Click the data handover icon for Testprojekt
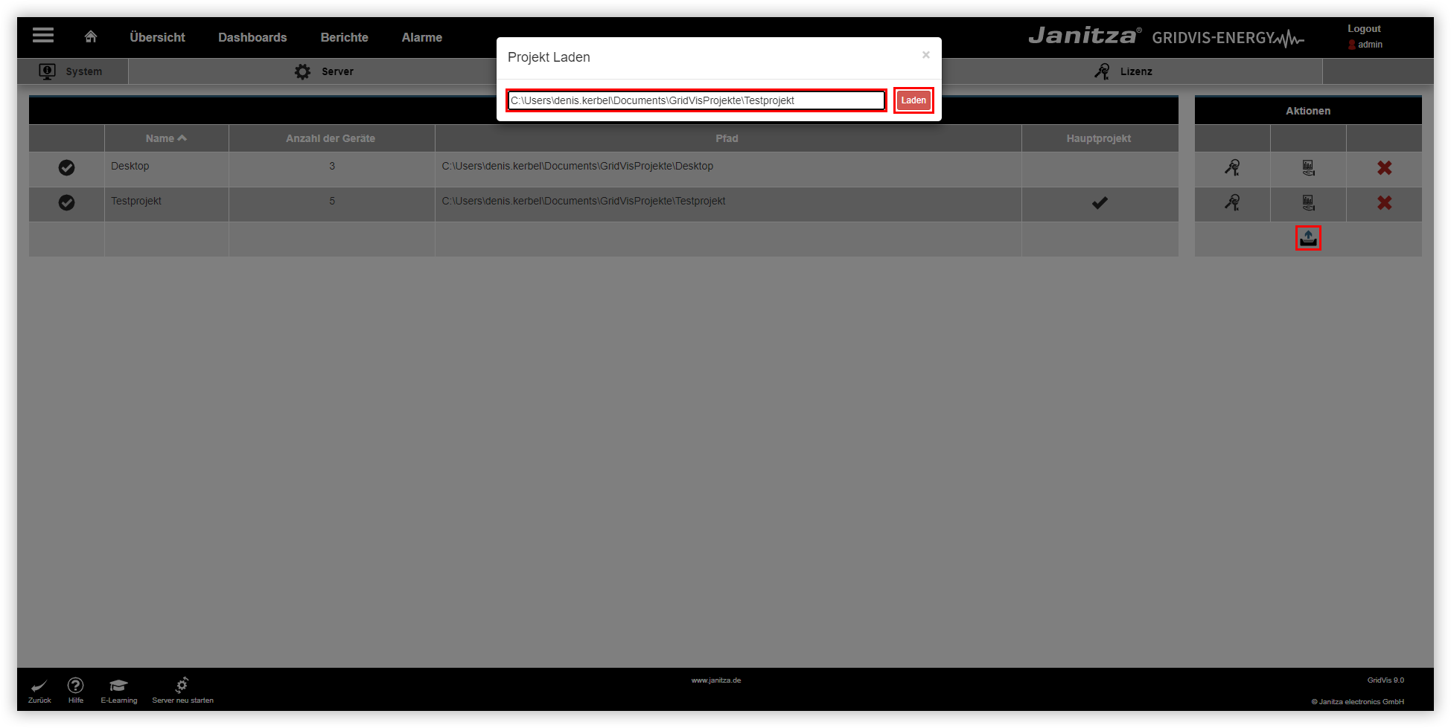Image resolution: width=1451 pixels, height=728 pixels. pos(1308,203)
